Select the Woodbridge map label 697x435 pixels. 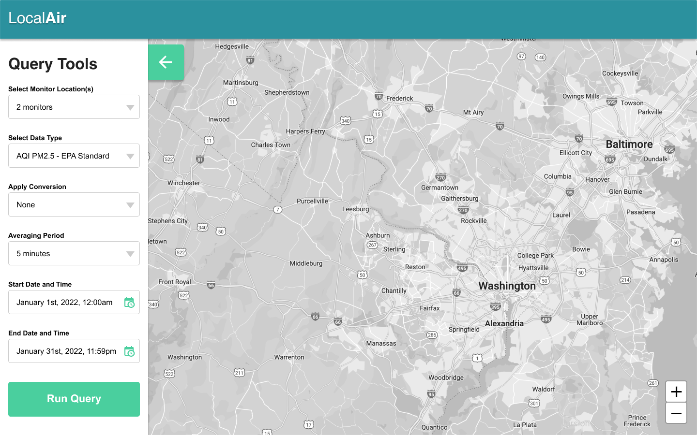pyautogui.click(x=446, y=378)
